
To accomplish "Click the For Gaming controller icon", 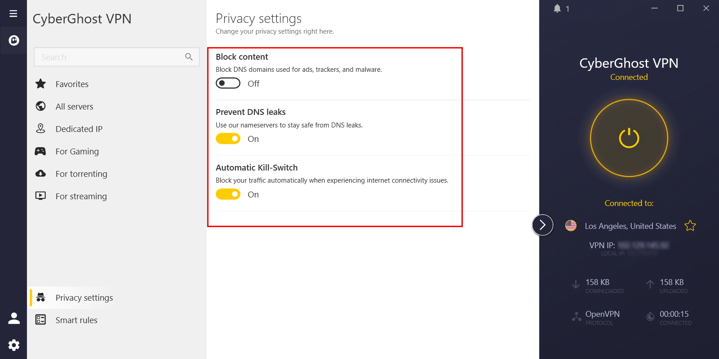I will [x=40, y=151].
